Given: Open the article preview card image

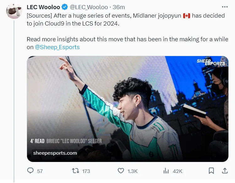Looking at the screenshot, I should coord(128,109).
